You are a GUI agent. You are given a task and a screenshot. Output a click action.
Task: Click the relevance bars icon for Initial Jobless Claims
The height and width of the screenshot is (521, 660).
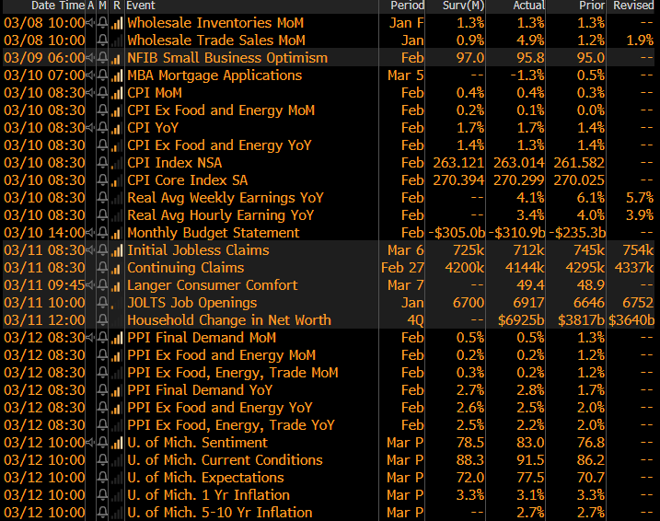tap(116, 250)
